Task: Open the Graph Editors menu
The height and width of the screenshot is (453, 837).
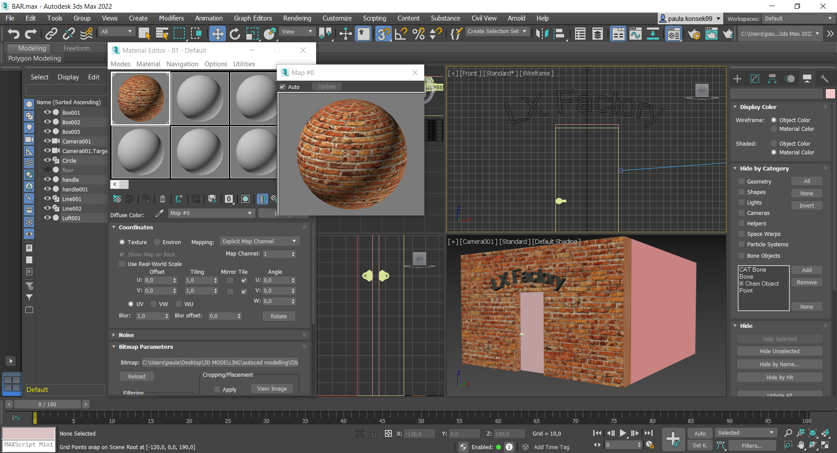Action: [253, 18]
